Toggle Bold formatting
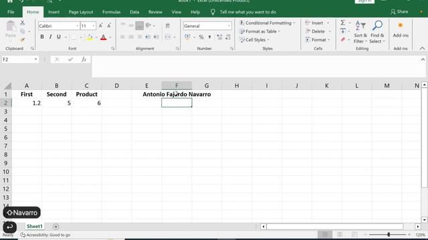Viewport: 428px width, 240px height. point(42,37)
